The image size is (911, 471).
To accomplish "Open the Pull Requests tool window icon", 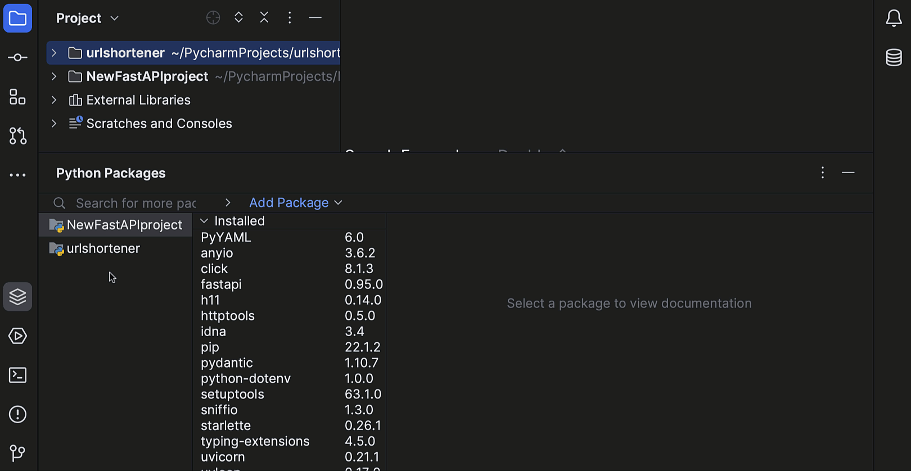I will 17,136.
